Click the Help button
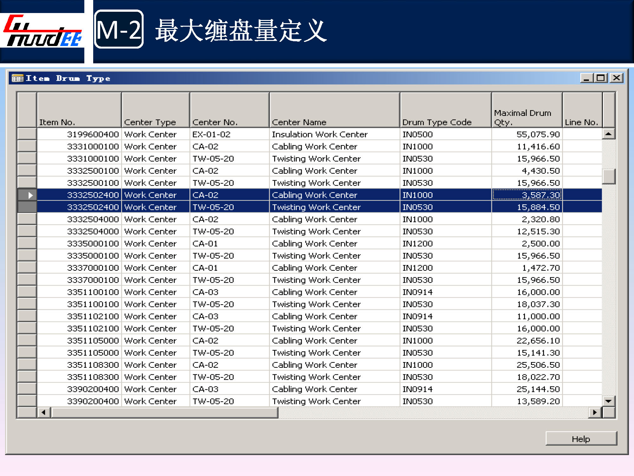634x476 pixels. point(581,439)
